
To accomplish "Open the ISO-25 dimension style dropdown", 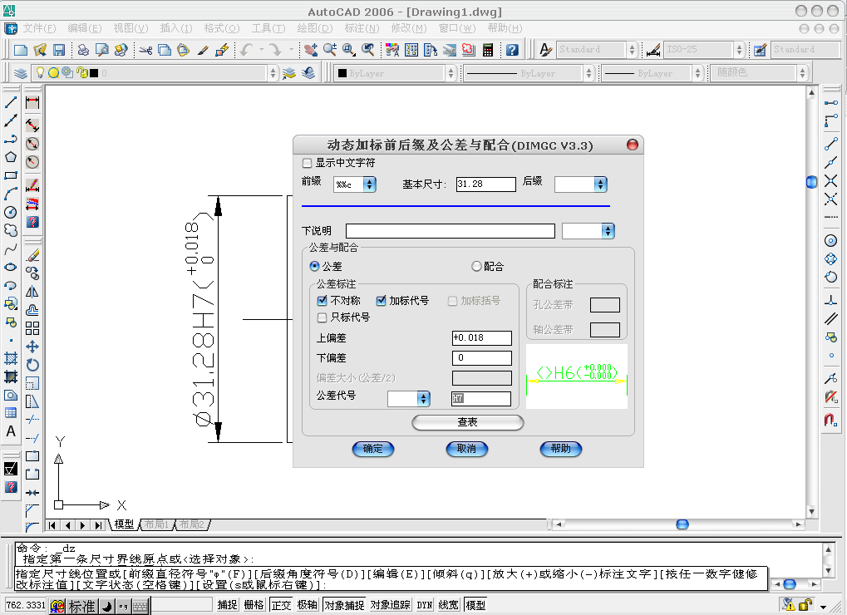I will coord(740,50).
